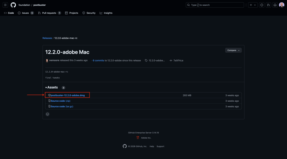
Task: Open nemoore's avatar image
Action: click(47, 60)
